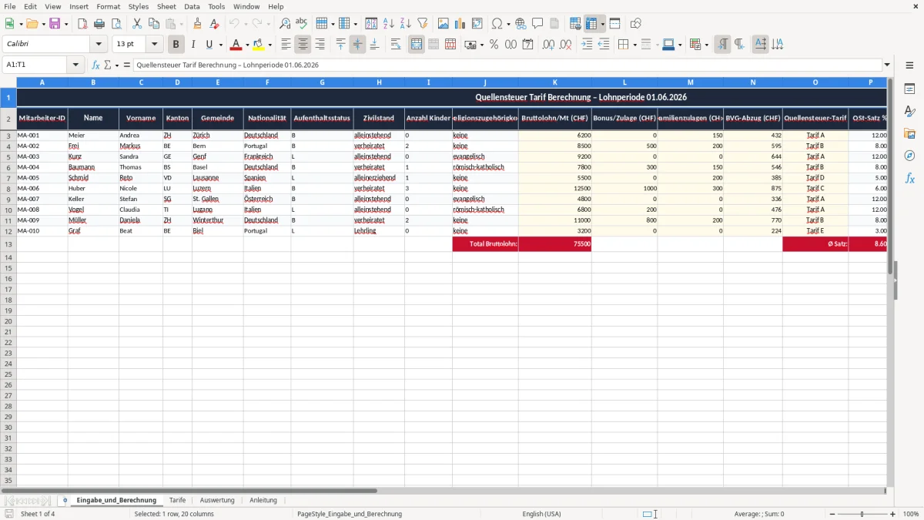The image size is (924, 520).
Task: Apply the red font color swatch
Action: pyautogui.click(x=236, y=45)
